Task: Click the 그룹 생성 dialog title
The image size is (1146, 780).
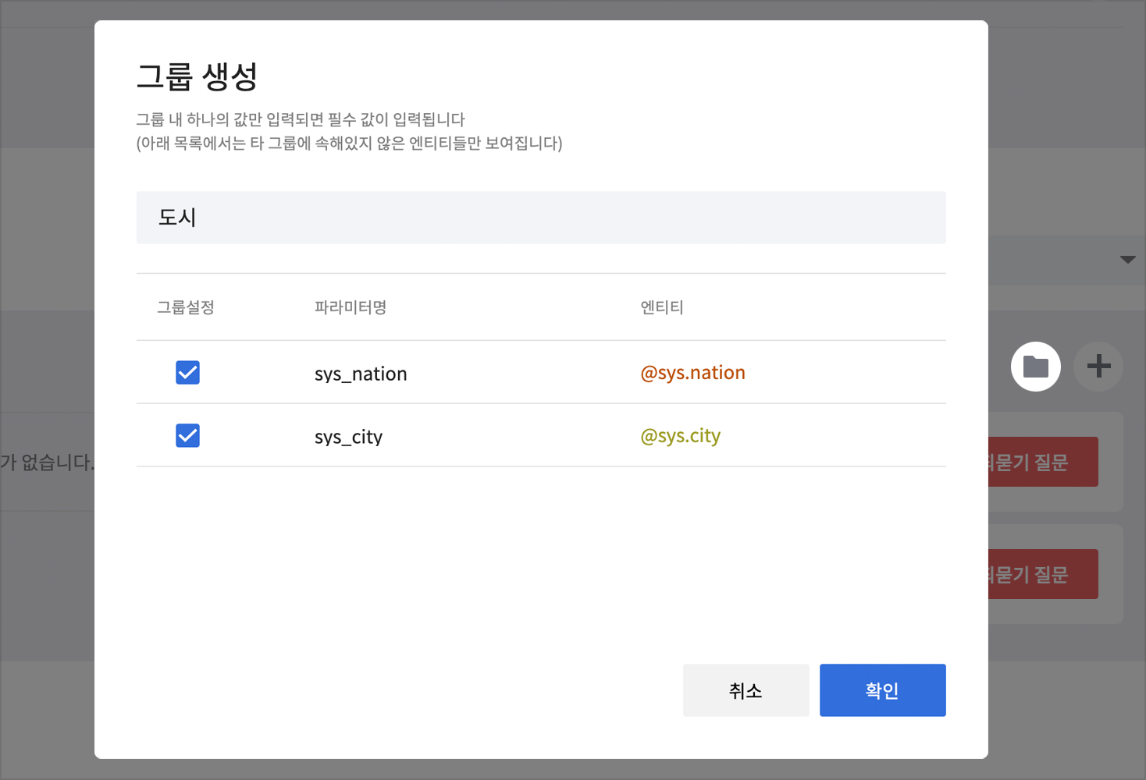Action: 197,76
